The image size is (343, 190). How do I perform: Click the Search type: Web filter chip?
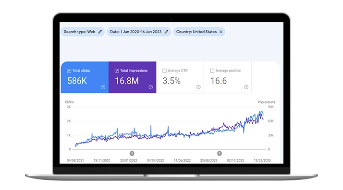tap(83, 32)
